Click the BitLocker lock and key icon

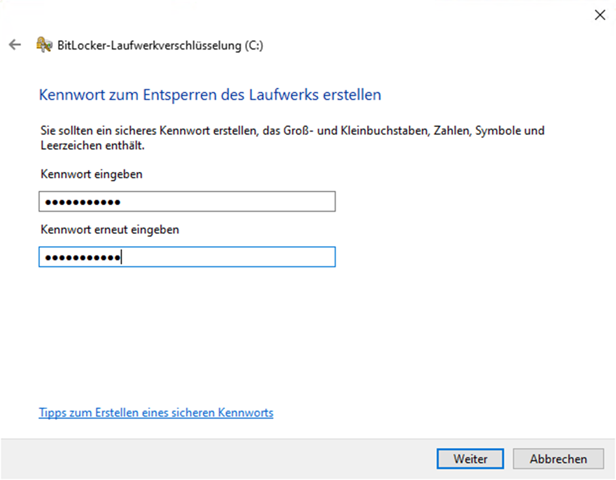pyautogui.click(x=44, y=45)
